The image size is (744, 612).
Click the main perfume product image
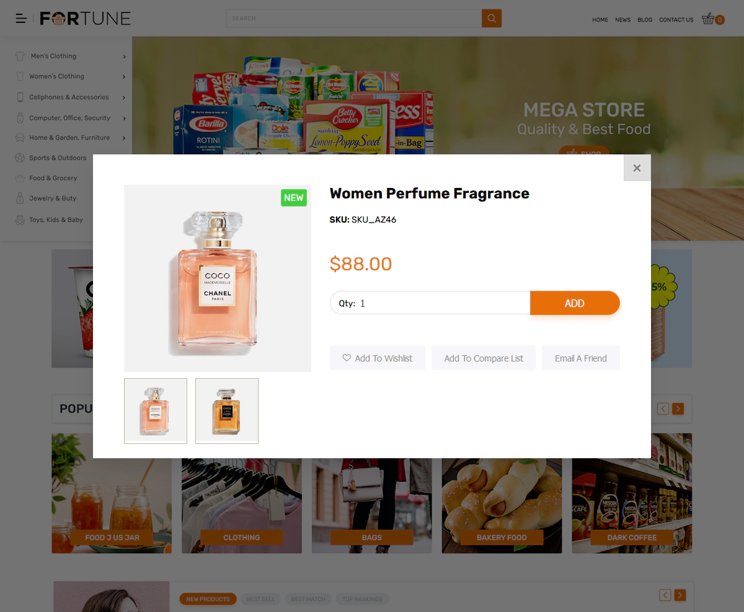(218, 278)
